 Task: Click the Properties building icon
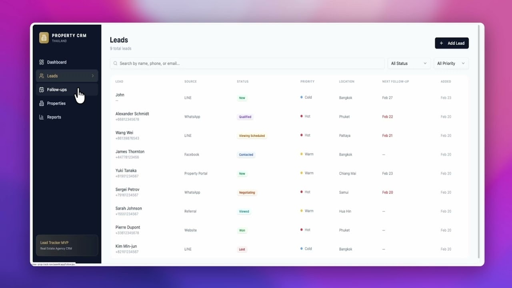pyautogui.click(x=42, y=103)
